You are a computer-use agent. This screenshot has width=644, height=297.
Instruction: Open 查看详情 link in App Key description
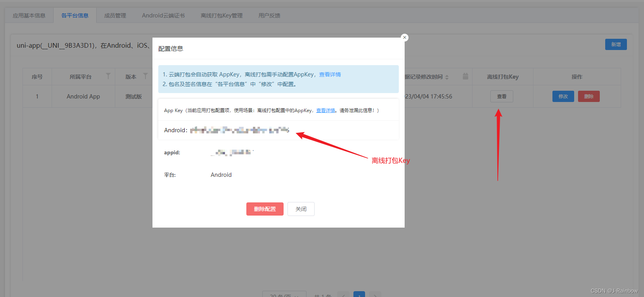(x=325, y=111)
